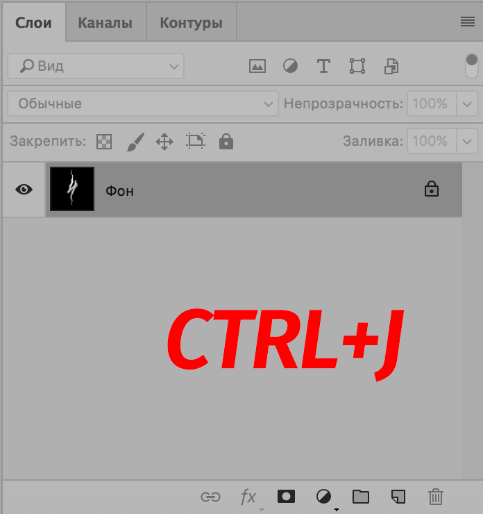Open the Обычные blend mode dropdown

pyautogui.click(x=143, y=103)
